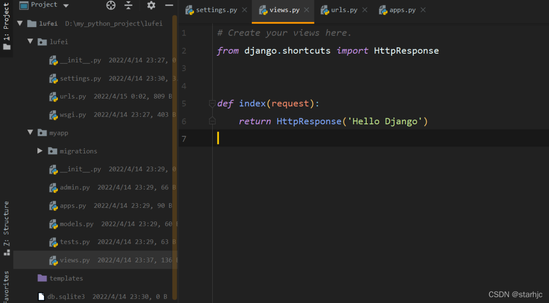Open Project panel settings gear

coord(151,5)
